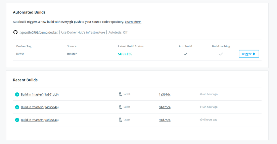Toggle the Build caching checkmark
Viewport: 277px width, 144px height.
tap(221, 54)
